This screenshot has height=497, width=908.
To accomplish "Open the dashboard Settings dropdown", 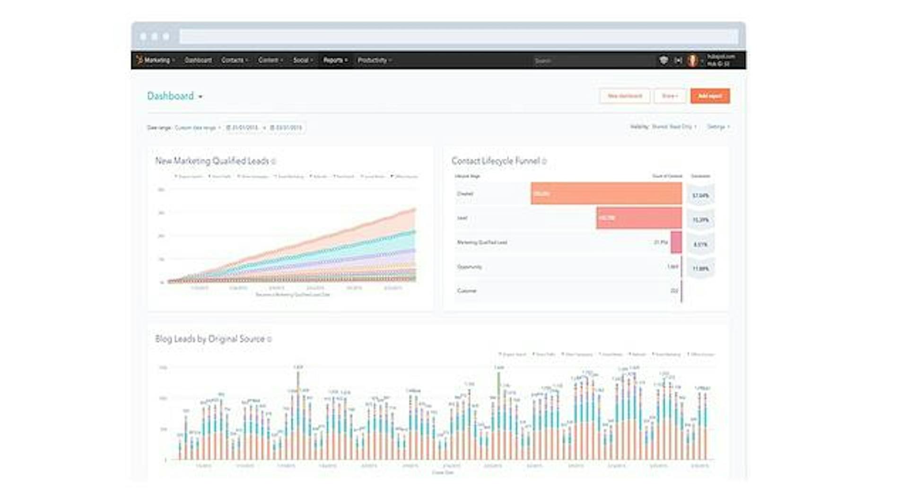I will click(718, 127).
